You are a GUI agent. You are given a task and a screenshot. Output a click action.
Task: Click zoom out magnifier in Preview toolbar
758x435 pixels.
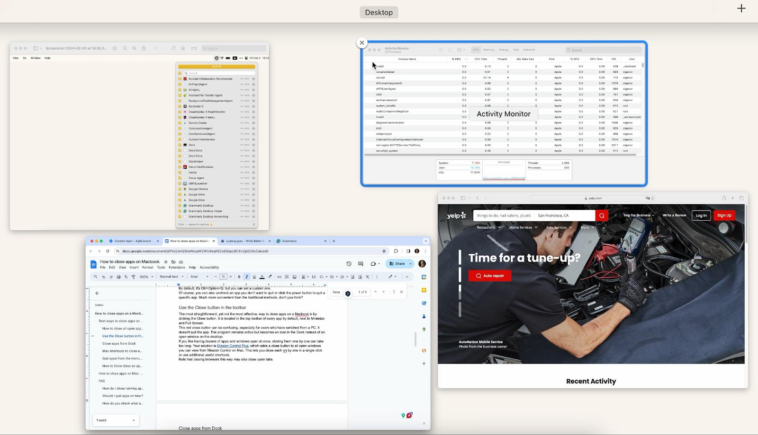125,48
